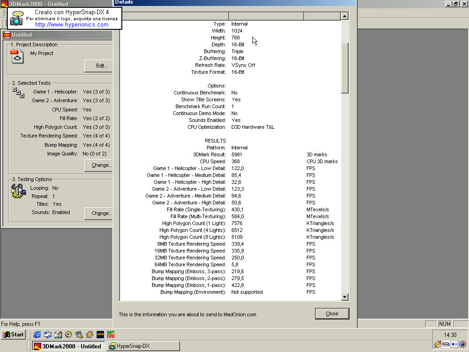The image size is (469, 352).
Task: Launch Outlook Express from quick launch
Action: pos(47,334)
